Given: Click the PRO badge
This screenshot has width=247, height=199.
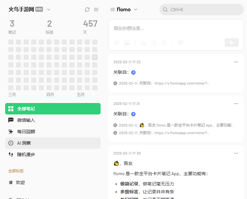Looking at the screenshot, I should click(x=39, y=9).
